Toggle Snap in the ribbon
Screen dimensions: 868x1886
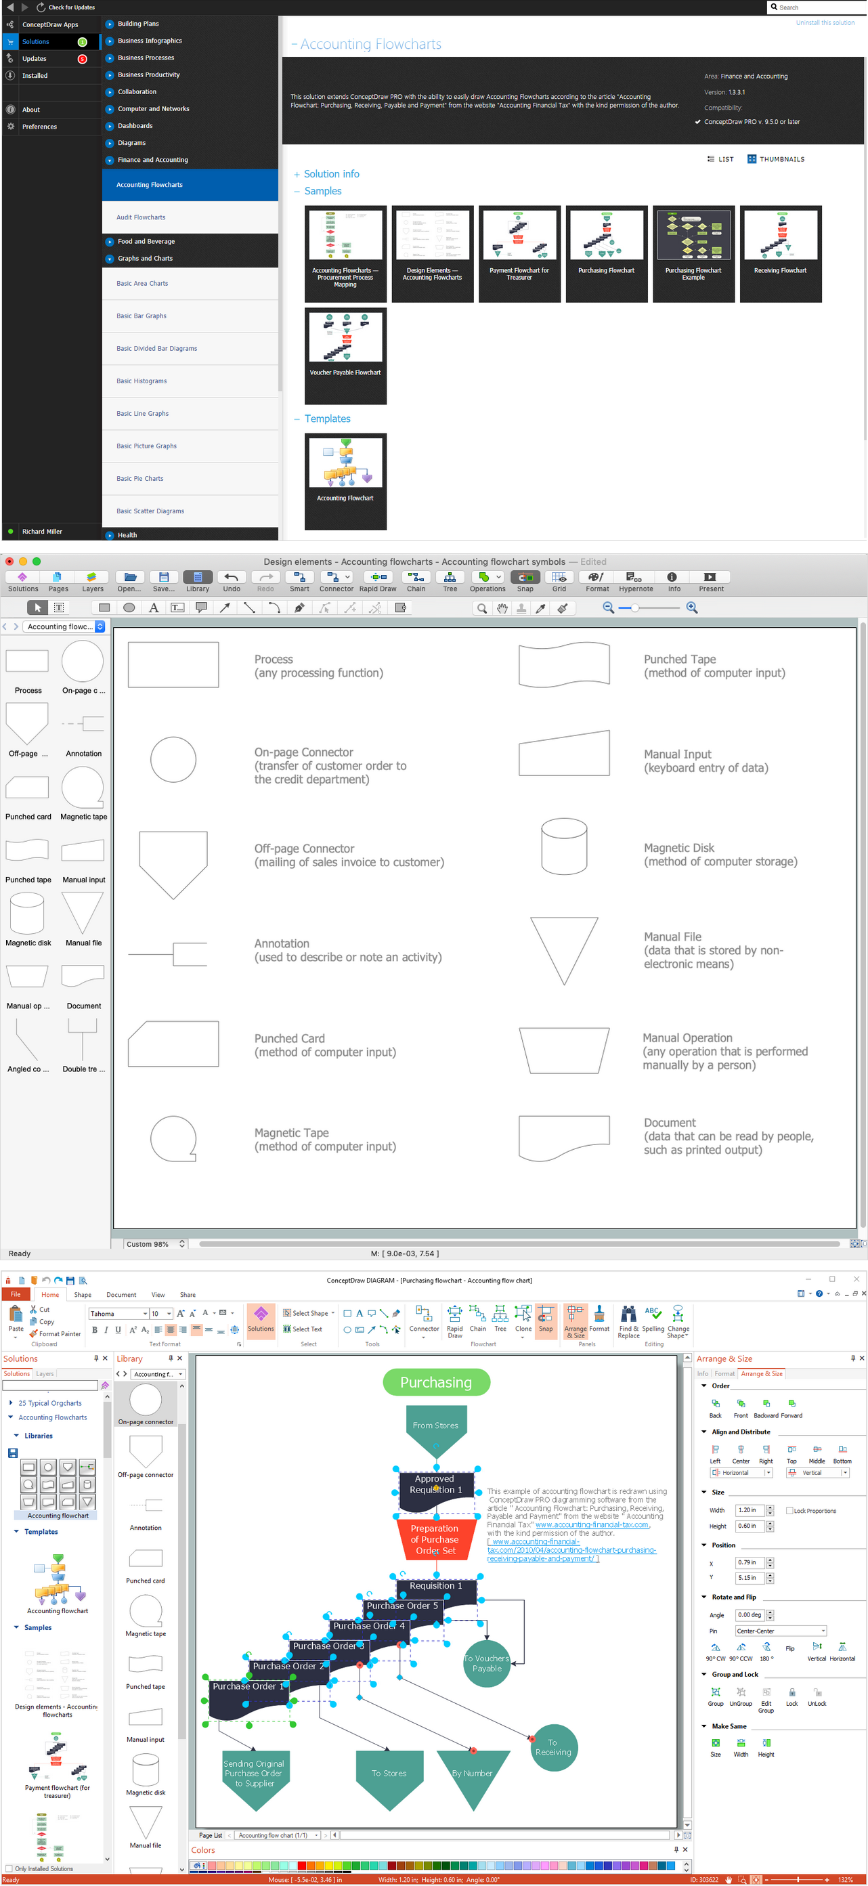546,1321
